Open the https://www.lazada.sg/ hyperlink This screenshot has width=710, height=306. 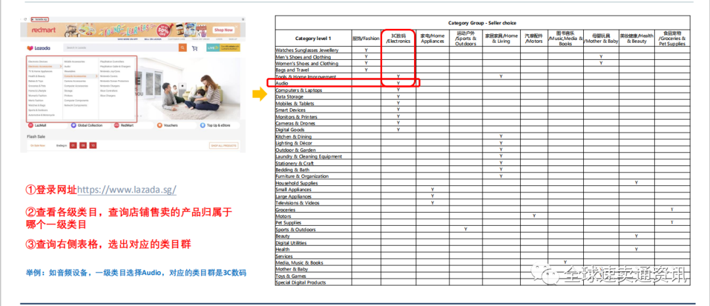[x=127, y=190]
